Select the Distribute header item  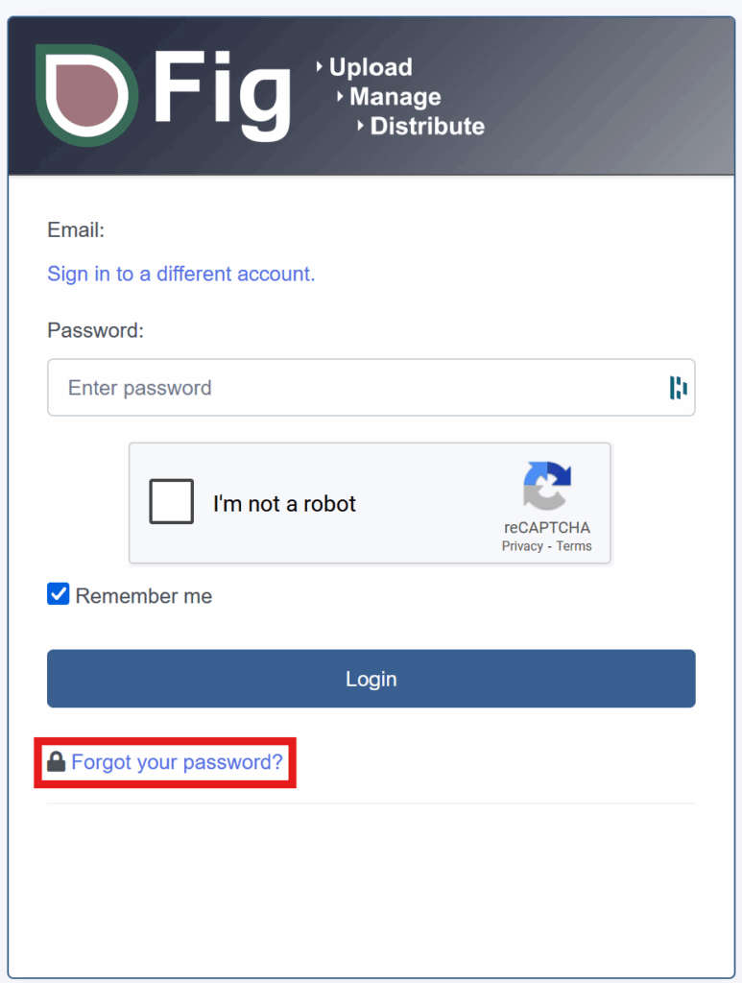(x=427, y=126)
